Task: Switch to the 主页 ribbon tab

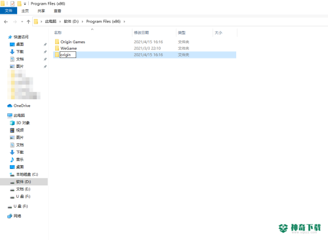Action: pyautogui.click(x=25, y=11)
